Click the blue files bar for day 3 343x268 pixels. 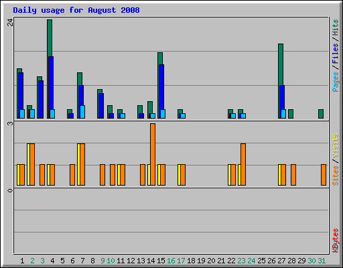(41, 100)
